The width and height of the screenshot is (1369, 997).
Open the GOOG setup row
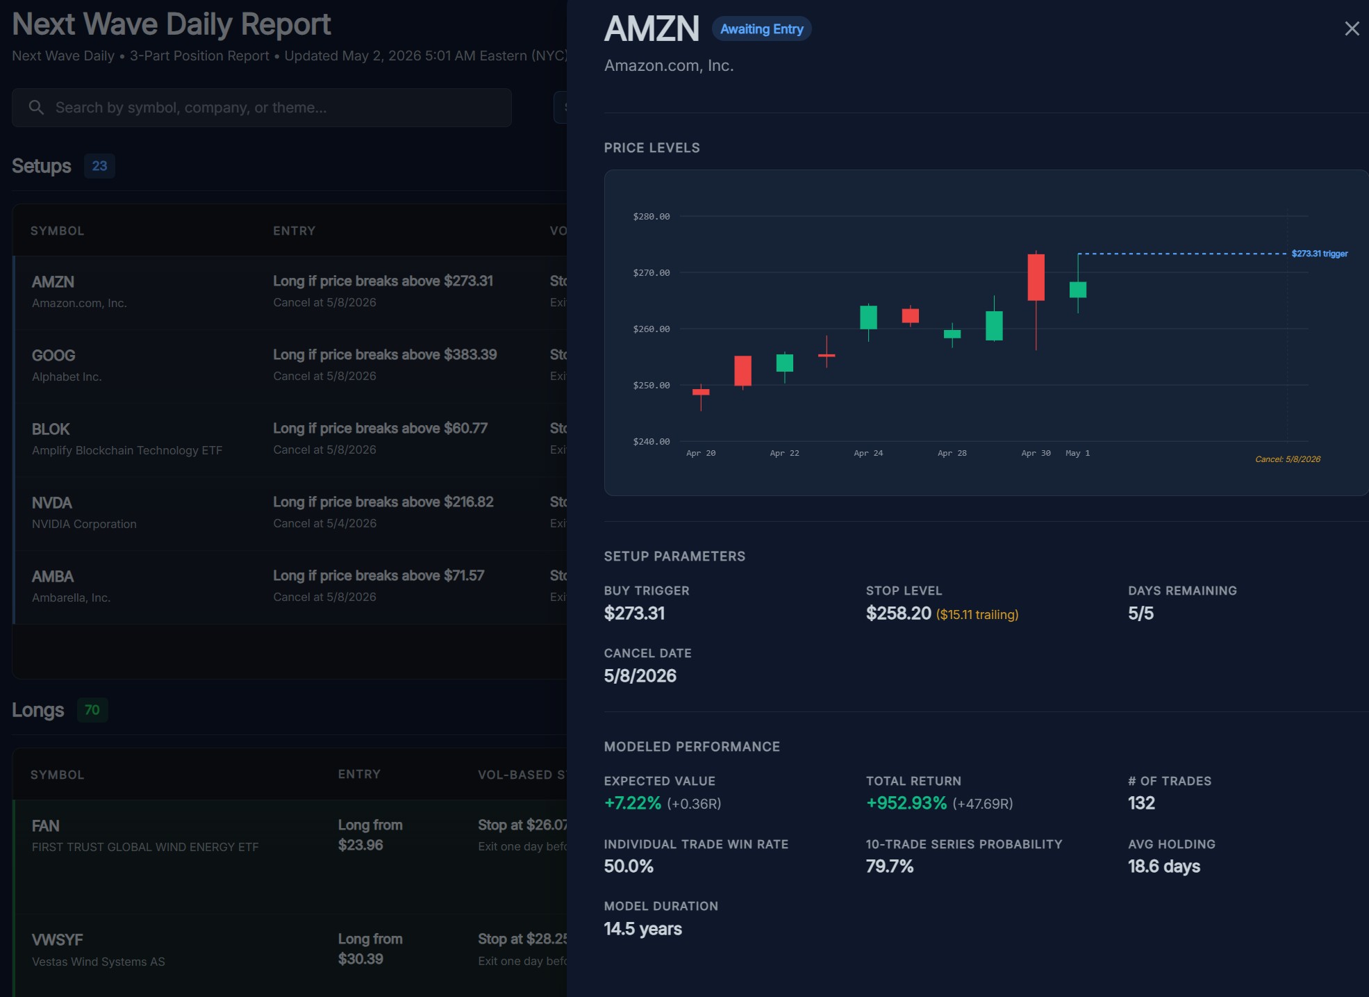click(290, 366)
